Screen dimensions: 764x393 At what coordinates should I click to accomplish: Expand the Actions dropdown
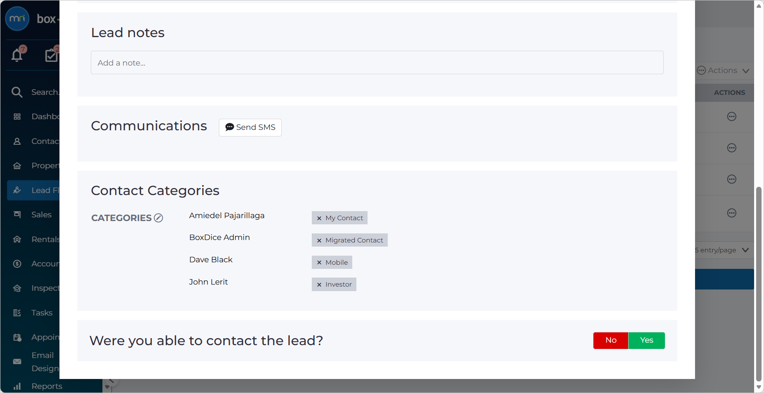point(724,71)
